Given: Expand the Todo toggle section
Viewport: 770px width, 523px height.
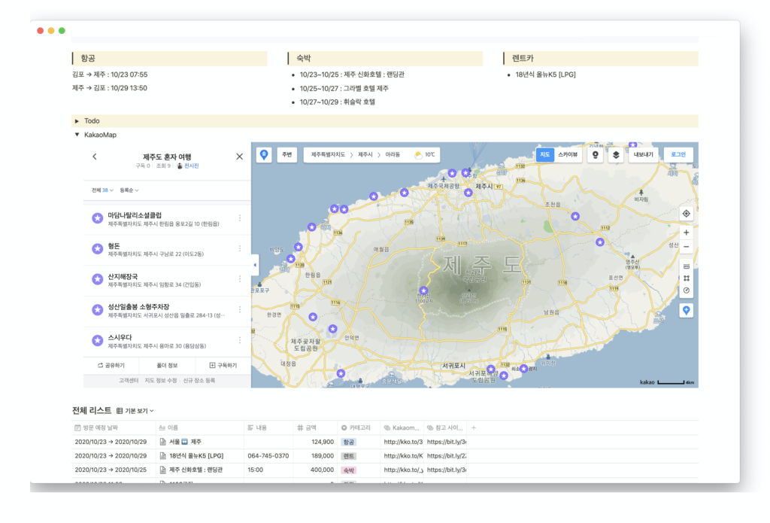Looking at the screenshot, I should (77, 121).
